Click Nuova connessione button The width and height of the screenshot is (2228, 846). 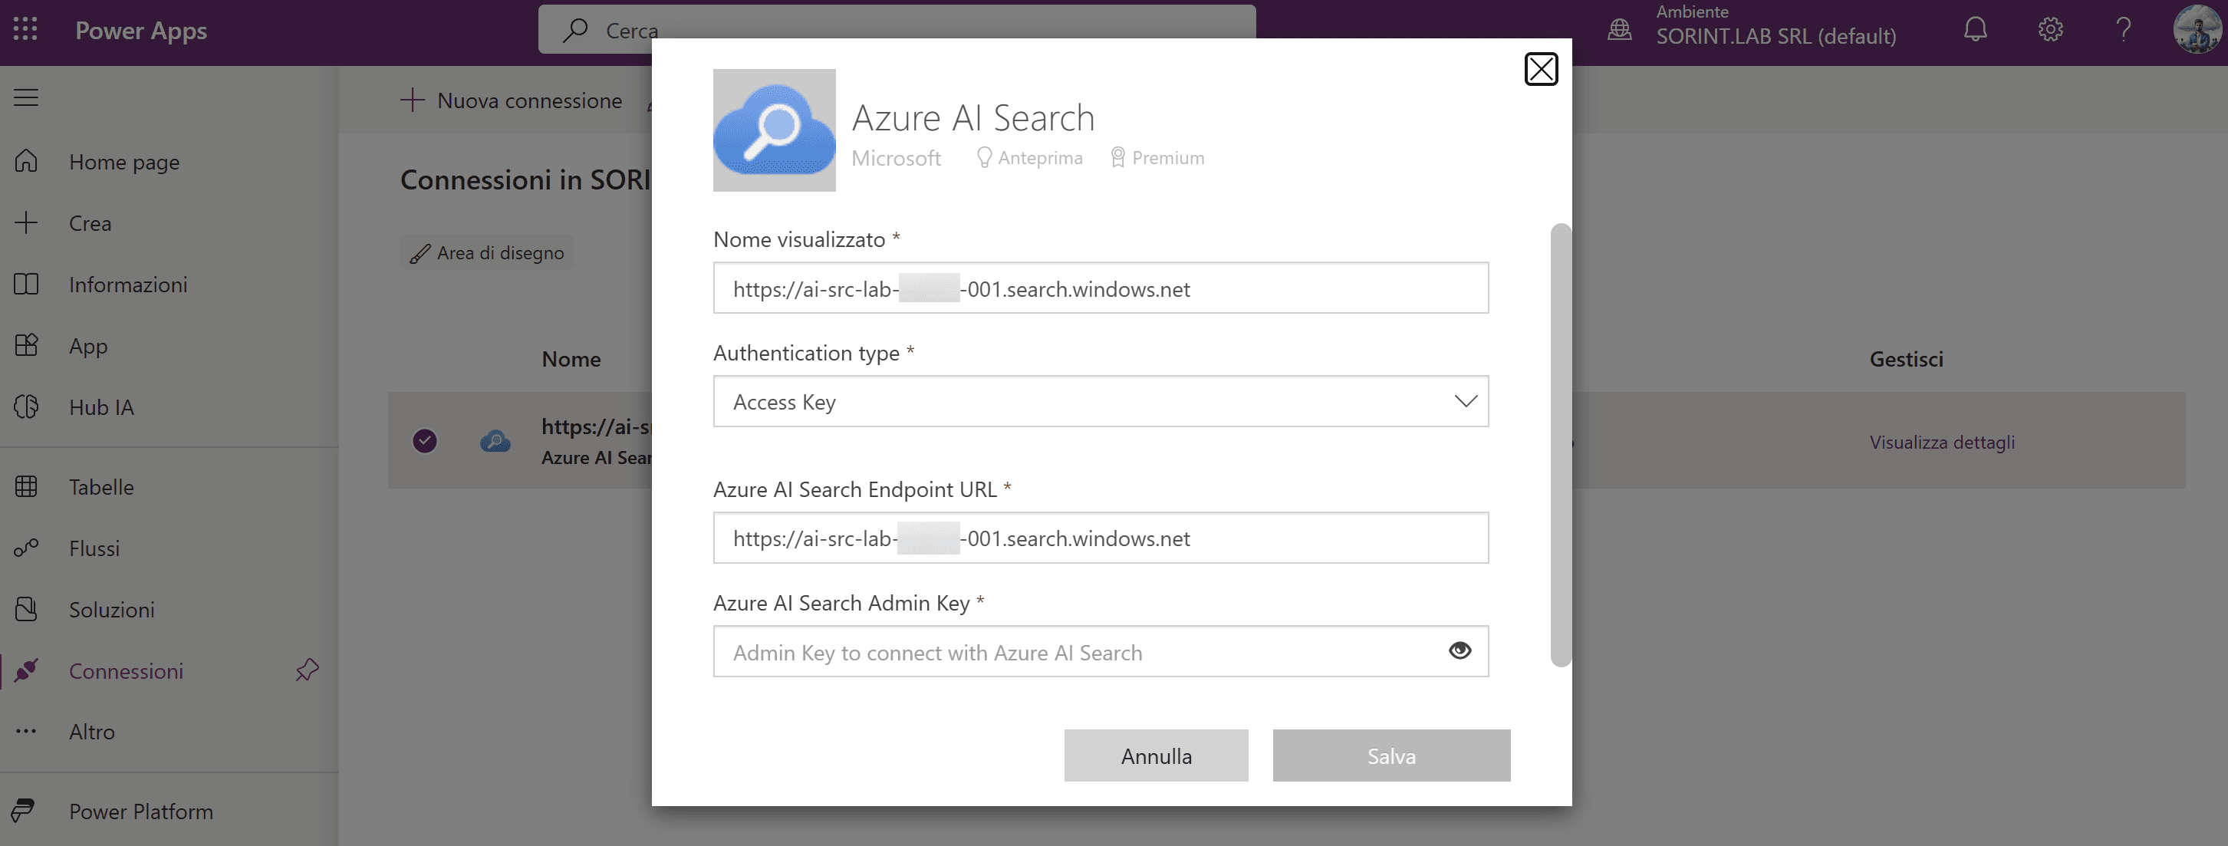511,100
